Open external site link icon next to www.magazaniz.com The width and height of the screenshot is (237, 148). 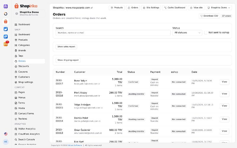pyautogui.click(x=92, y=8)
